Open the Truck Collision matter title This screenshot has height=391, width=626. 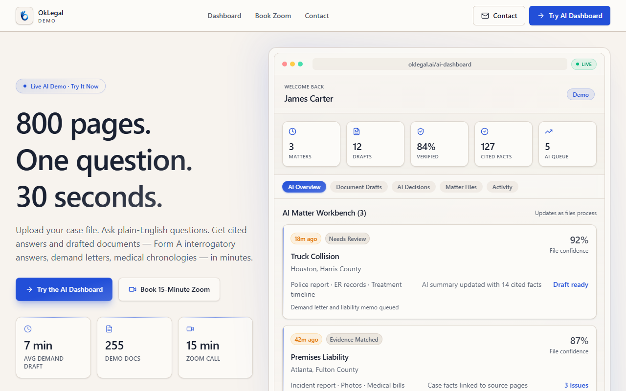coord(315,256)
